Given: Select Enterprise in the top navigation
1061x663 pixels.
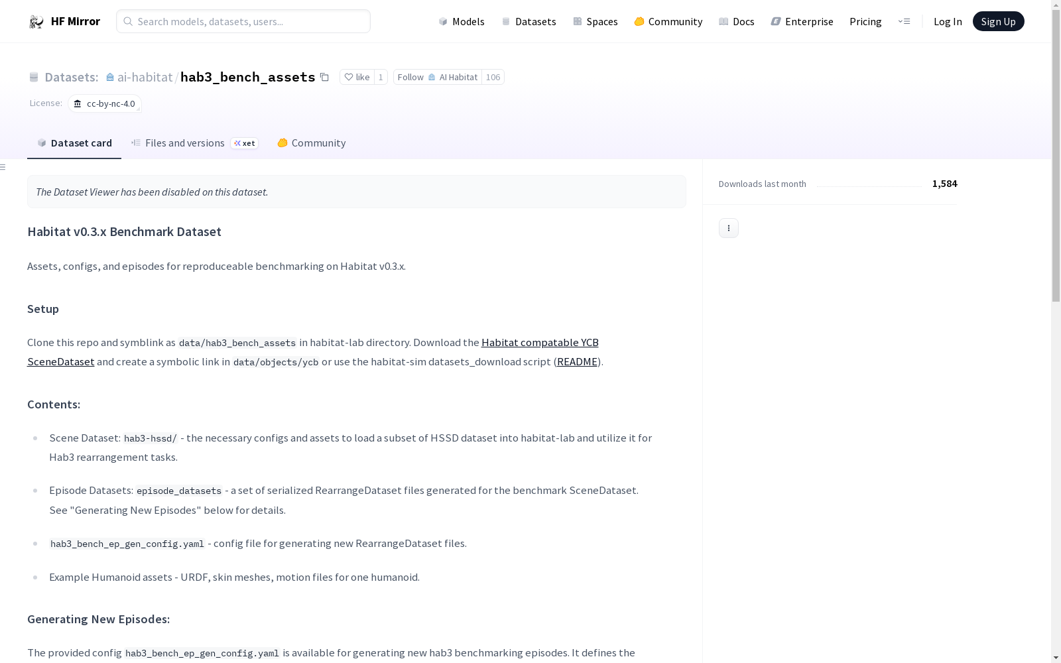Looking at the screenshot, I should click(802, 21).
